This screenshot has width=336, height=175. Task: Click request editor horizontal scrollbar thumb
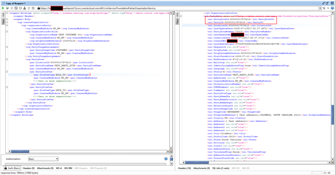click(20, 151)
